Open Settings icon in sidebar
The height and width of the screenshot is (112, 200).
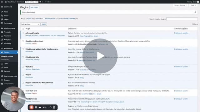pyautogui.click(x=2, y=71)
